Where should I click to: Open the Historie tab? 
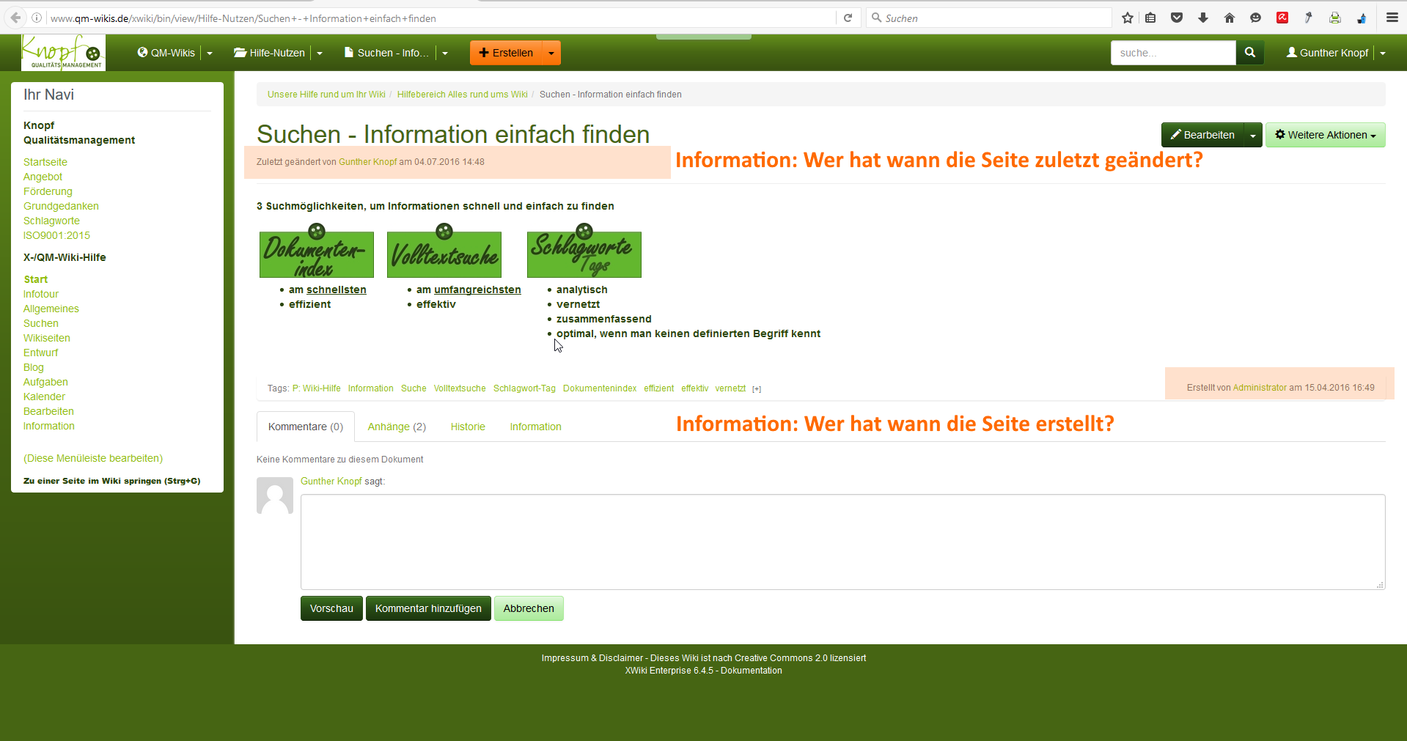pos(468,427)
